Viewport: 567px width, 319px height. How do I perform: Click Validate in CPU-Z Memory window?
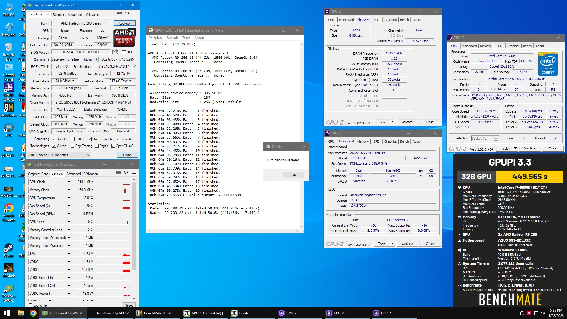tap(407, 122)
